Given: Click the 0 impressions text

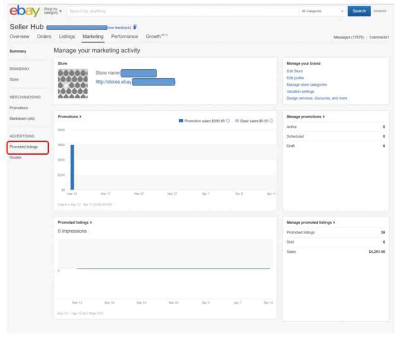Looking at the screenshot, I should (72, 231).
